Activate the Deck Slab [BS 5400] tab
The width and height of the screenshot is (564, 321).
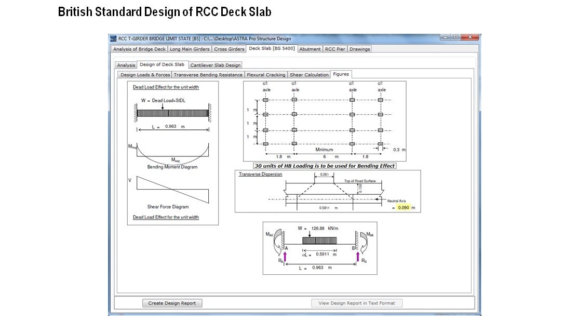coord(271,48)
